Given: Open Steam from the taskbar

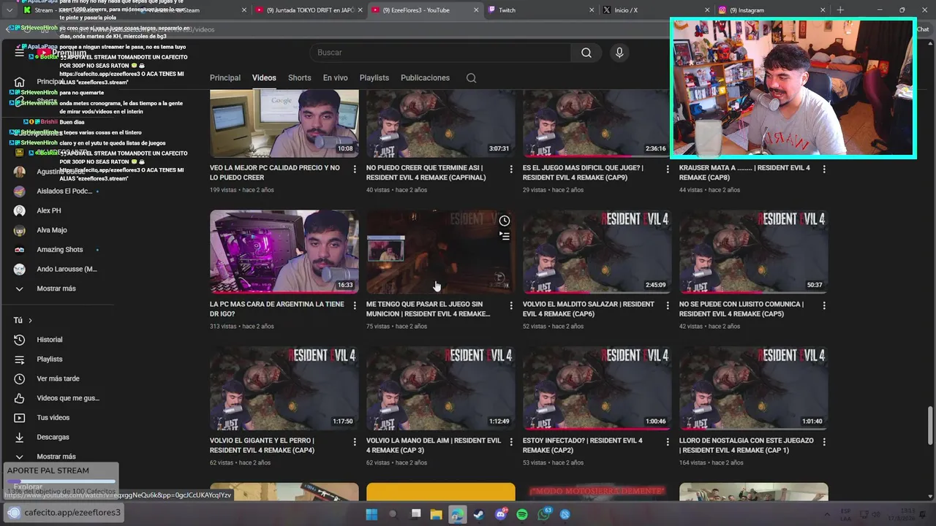Looking at the screenshot, I should click(478, 514).
